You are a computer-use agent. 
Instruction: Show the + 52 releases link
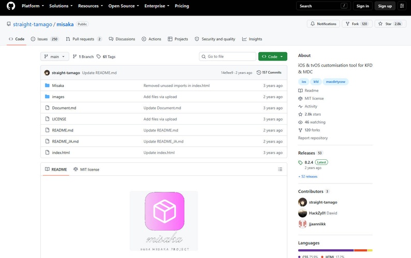tap(307, 176)
